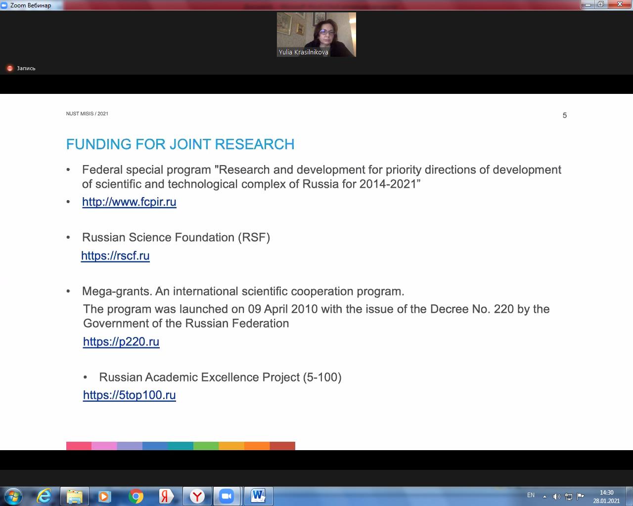This screenshot has width=633, height=506.
Task: Open the clock and date display
Action: point(606,496)
